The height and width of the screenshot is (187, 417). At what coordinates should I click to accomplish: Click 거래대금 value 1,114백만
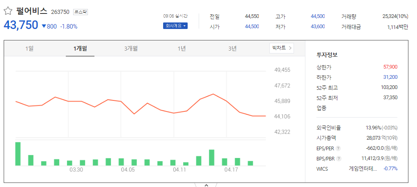pos(398,27)
